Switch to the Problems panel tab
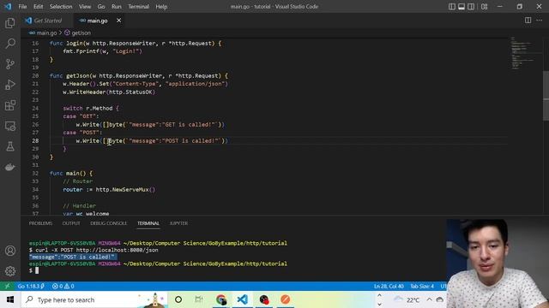This screenshot has width=549, height=308. pyautogui.click(x=40, y=223)
